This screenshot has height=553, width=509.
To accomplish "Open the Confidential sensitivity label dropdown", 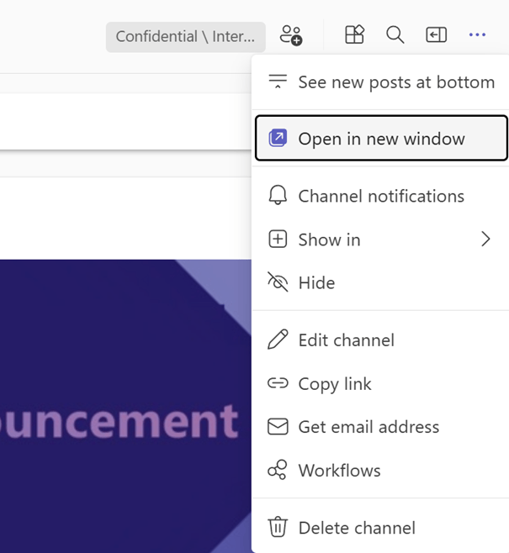I will click(x=185, y=36).
